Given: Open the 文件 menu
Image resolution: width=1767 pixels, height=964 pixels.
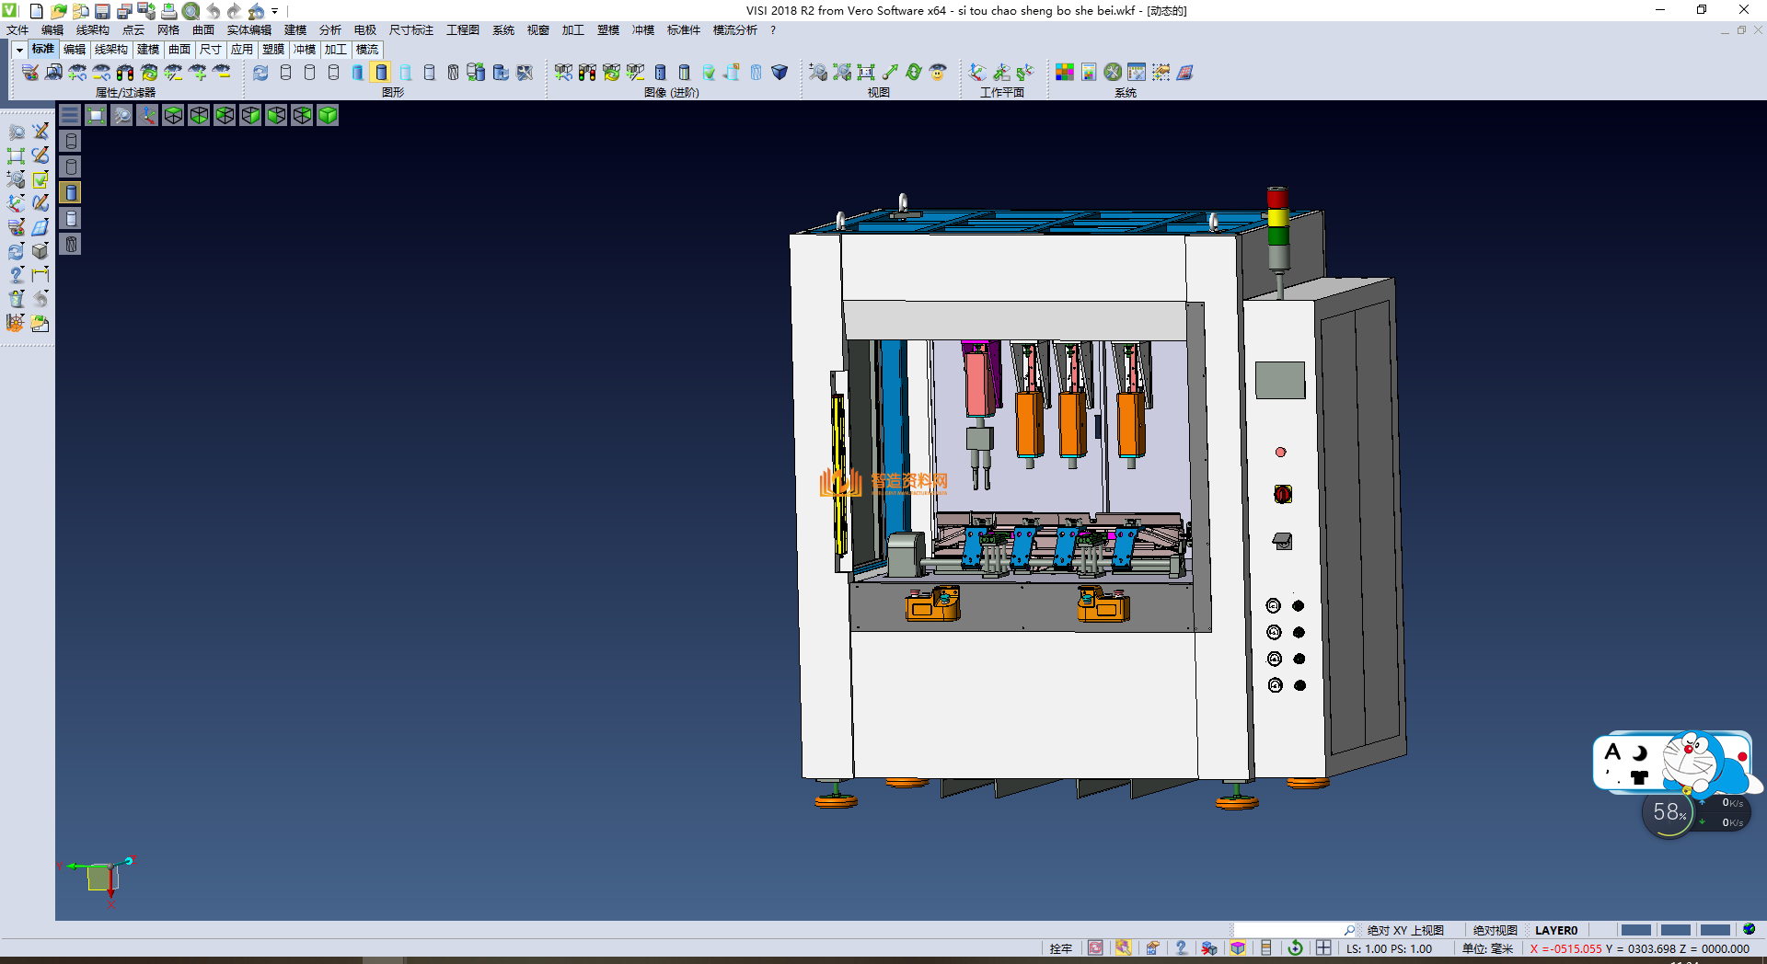Looking at the screenshot, I should pos(17,30).
